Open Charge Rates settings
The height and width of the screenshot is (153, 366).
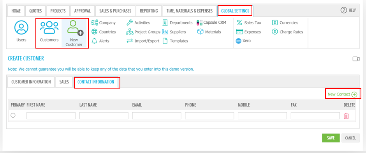[287, 32]
